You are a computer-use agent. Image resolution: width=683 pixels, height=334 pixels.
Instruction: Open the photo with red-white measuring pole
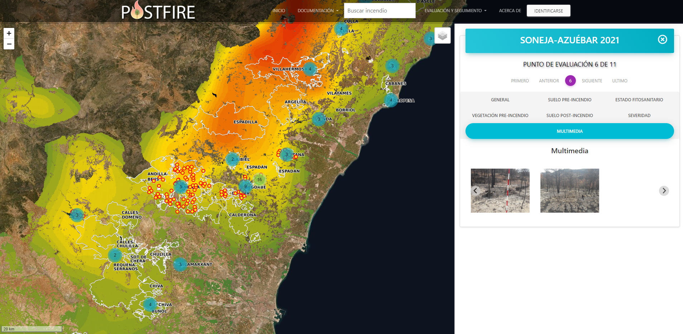point(500,190)
